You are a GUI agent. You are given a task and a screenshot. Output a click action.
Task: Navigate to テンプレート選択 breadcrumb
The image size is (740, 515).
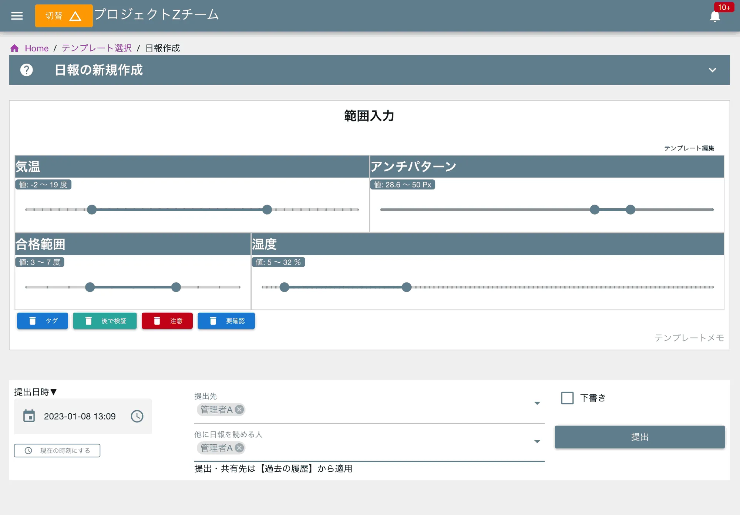(x=96, y=48)
